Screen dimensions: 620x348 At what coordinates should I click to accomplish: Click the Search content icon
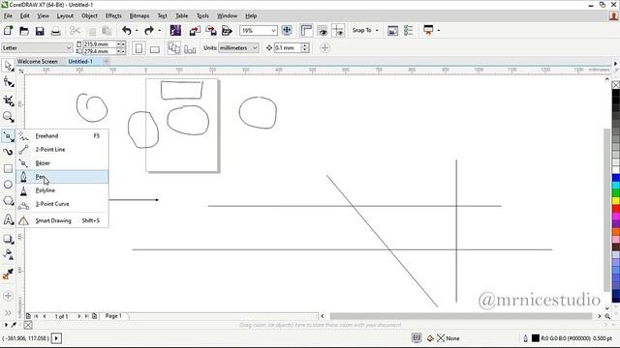(175, 30)
